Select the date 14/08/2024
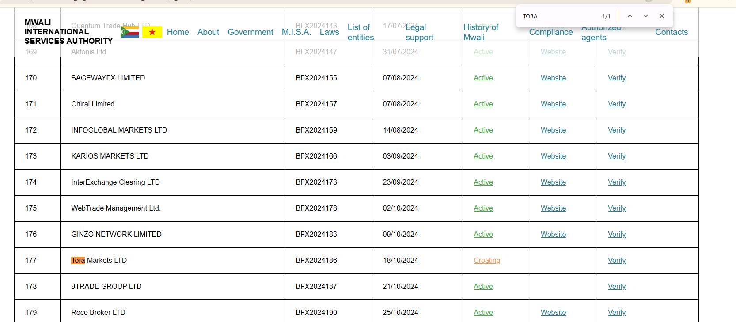 [x=400, y=130]
